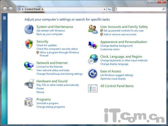Viewport: 168px width, 126px height.
Task: Click the small icon in the left sidebar
Action: [x=5, y=18]
